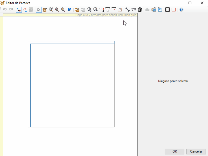Screen dimensions: 208x156
Task: Click the greyed 3D building icon
Action: coord(147,10)
